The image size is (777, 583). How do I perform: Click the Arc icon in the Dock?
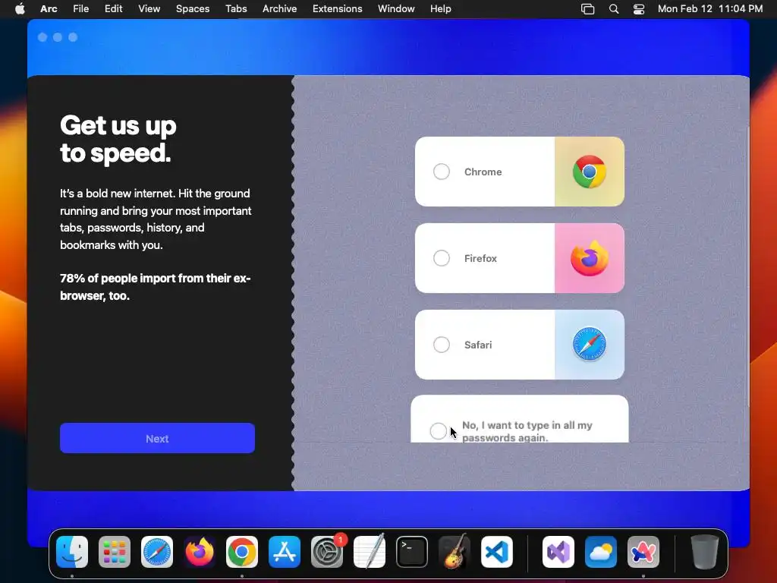coord(643,552)
